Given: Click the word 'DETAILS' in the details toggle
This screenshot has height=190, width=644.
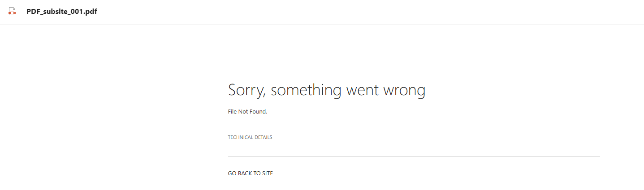Looking at the screenshot, I should 264,137.
